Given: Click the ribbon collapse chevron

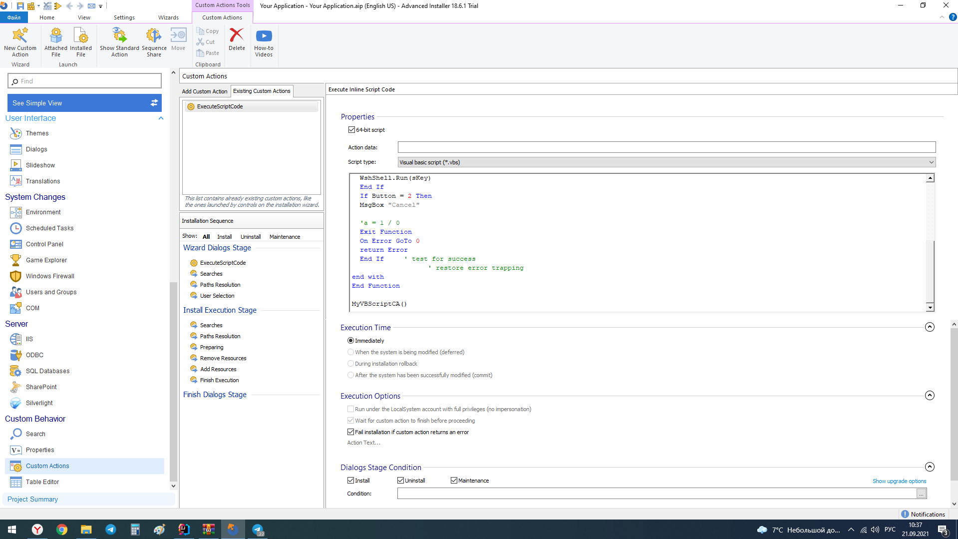Looking at the screenshot, I should pos(942,17).
